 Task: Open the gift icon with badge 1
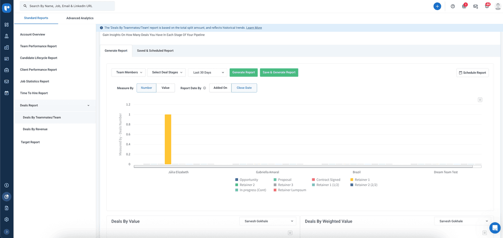tap(464, 6)
